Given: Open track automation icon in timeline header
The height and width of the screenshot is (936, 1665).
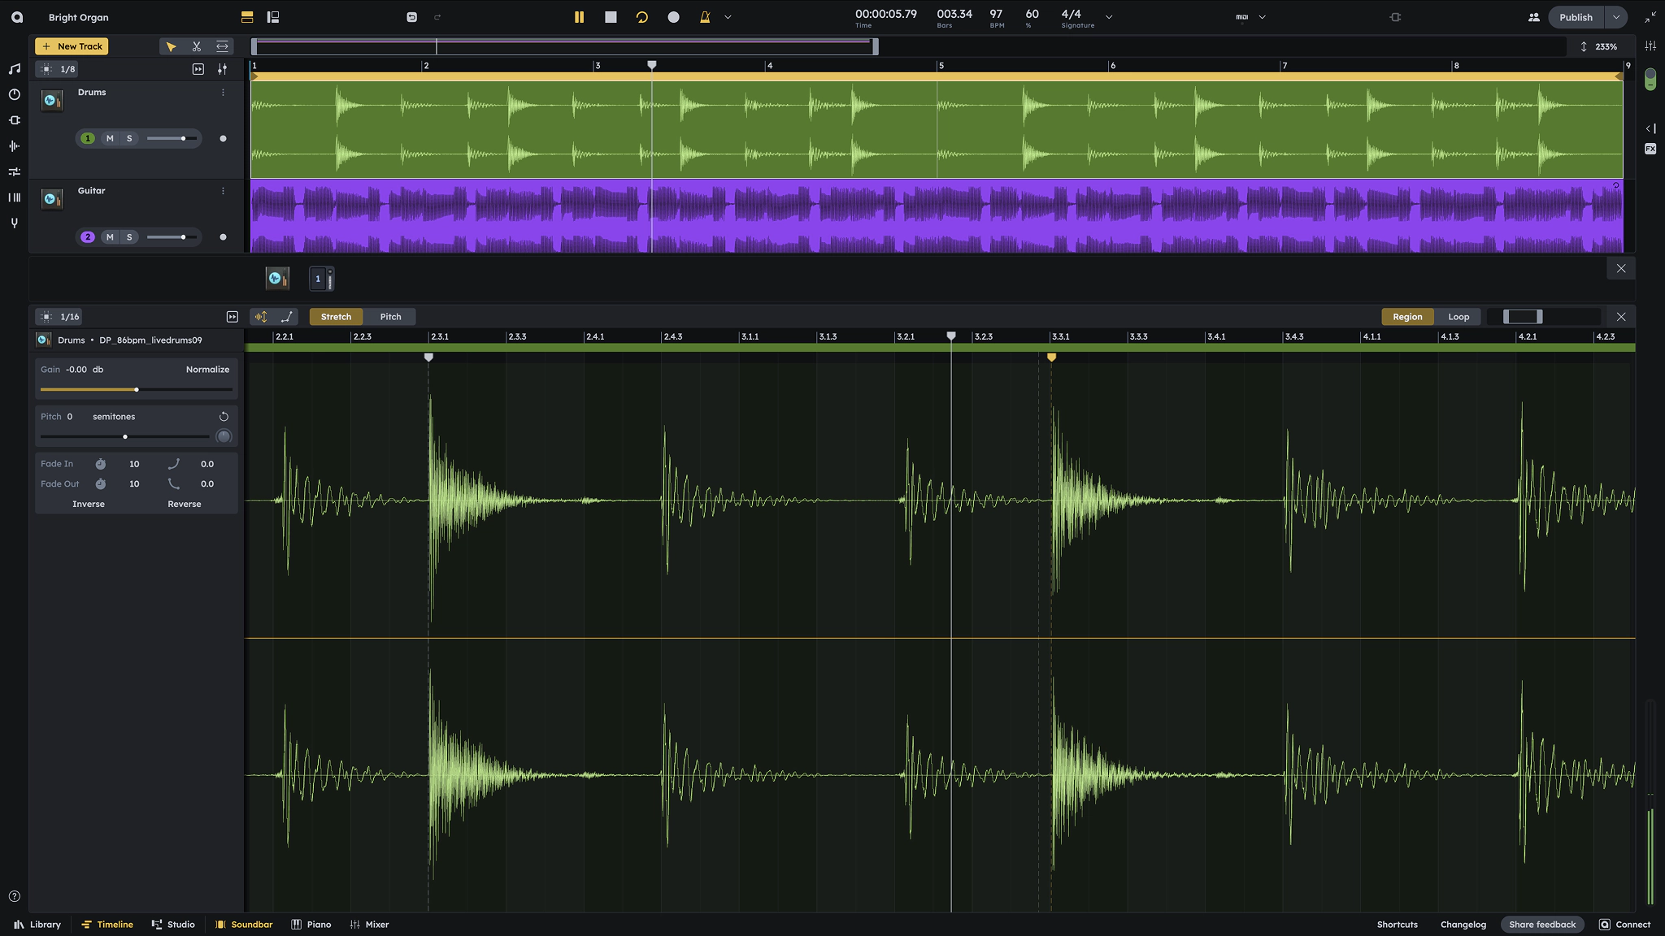Looking at the screenshot, I should (x=222, y=69).
